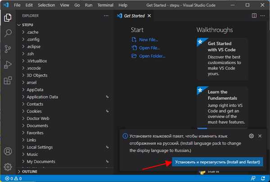Open the Source Control view icon
Screen dimensions: 270x182
point(8,49)
